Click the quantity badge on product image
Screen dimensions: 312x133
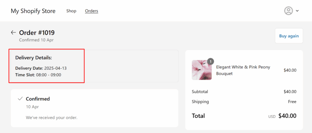point(210,62)
